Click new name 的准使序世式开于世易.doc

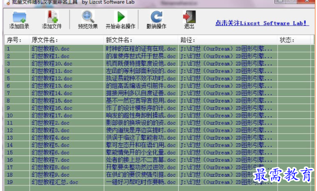tap(141, 56)
